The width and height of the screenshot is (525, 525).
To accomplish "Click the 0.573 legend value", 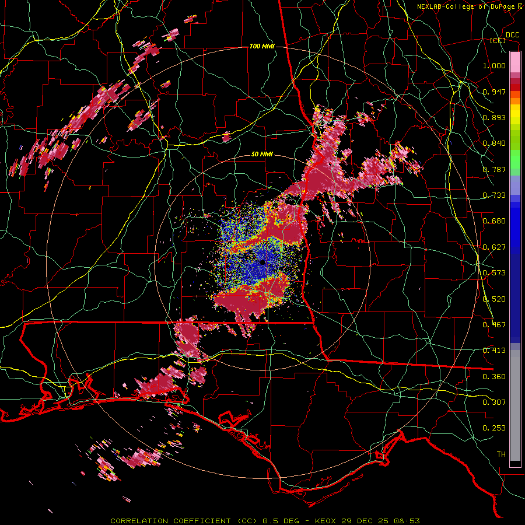I will pos(494,273).
